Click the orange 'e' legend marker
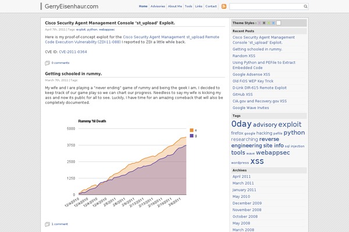Viewport: 349px width, 232px height. pyautogui.click(x=191, y=130)
